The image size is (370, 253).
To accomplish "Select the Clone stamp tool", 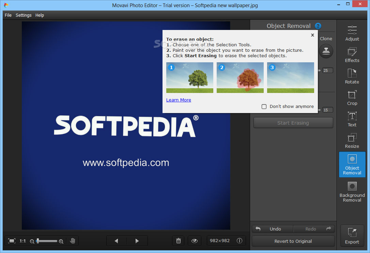I will tap(326, 51).
